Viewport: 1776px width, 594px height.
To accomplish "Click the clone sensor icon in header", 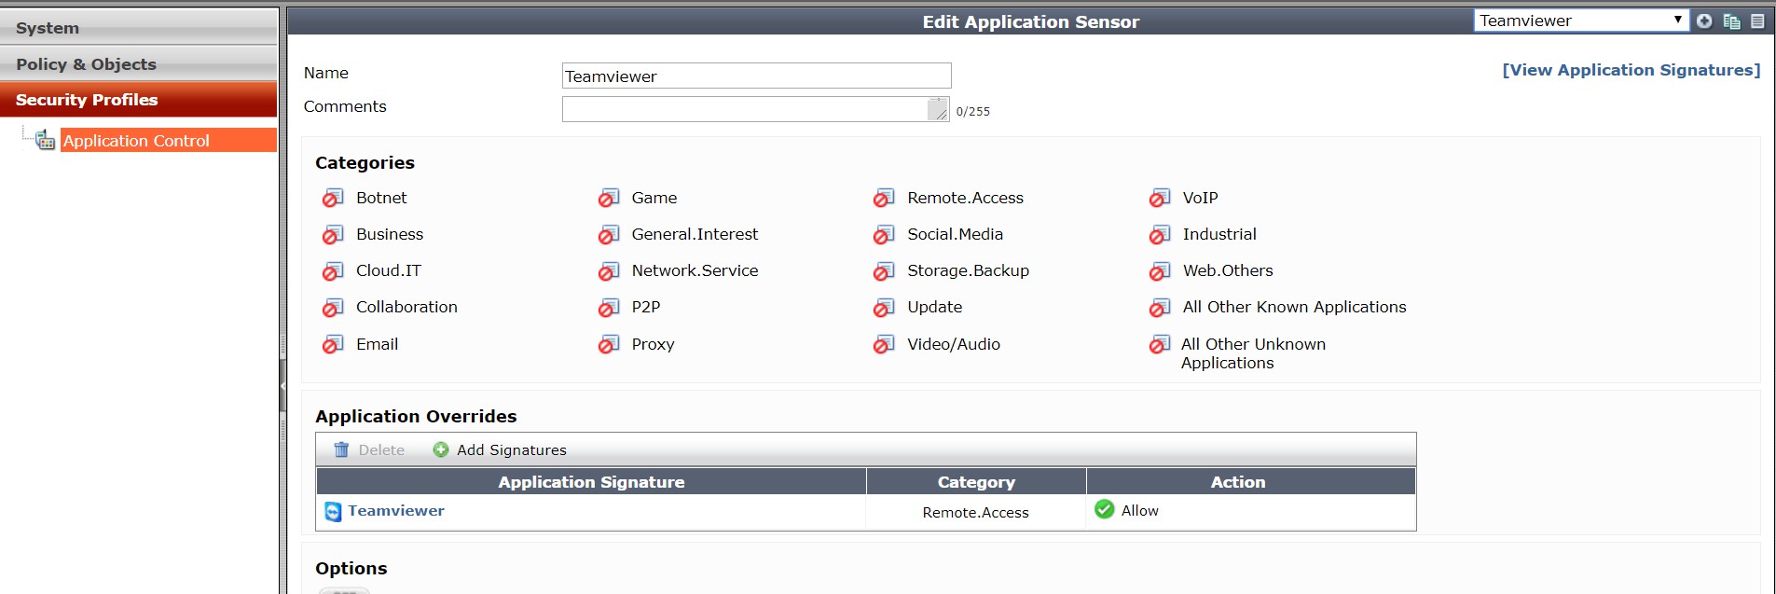I will tap(1731, 21).
